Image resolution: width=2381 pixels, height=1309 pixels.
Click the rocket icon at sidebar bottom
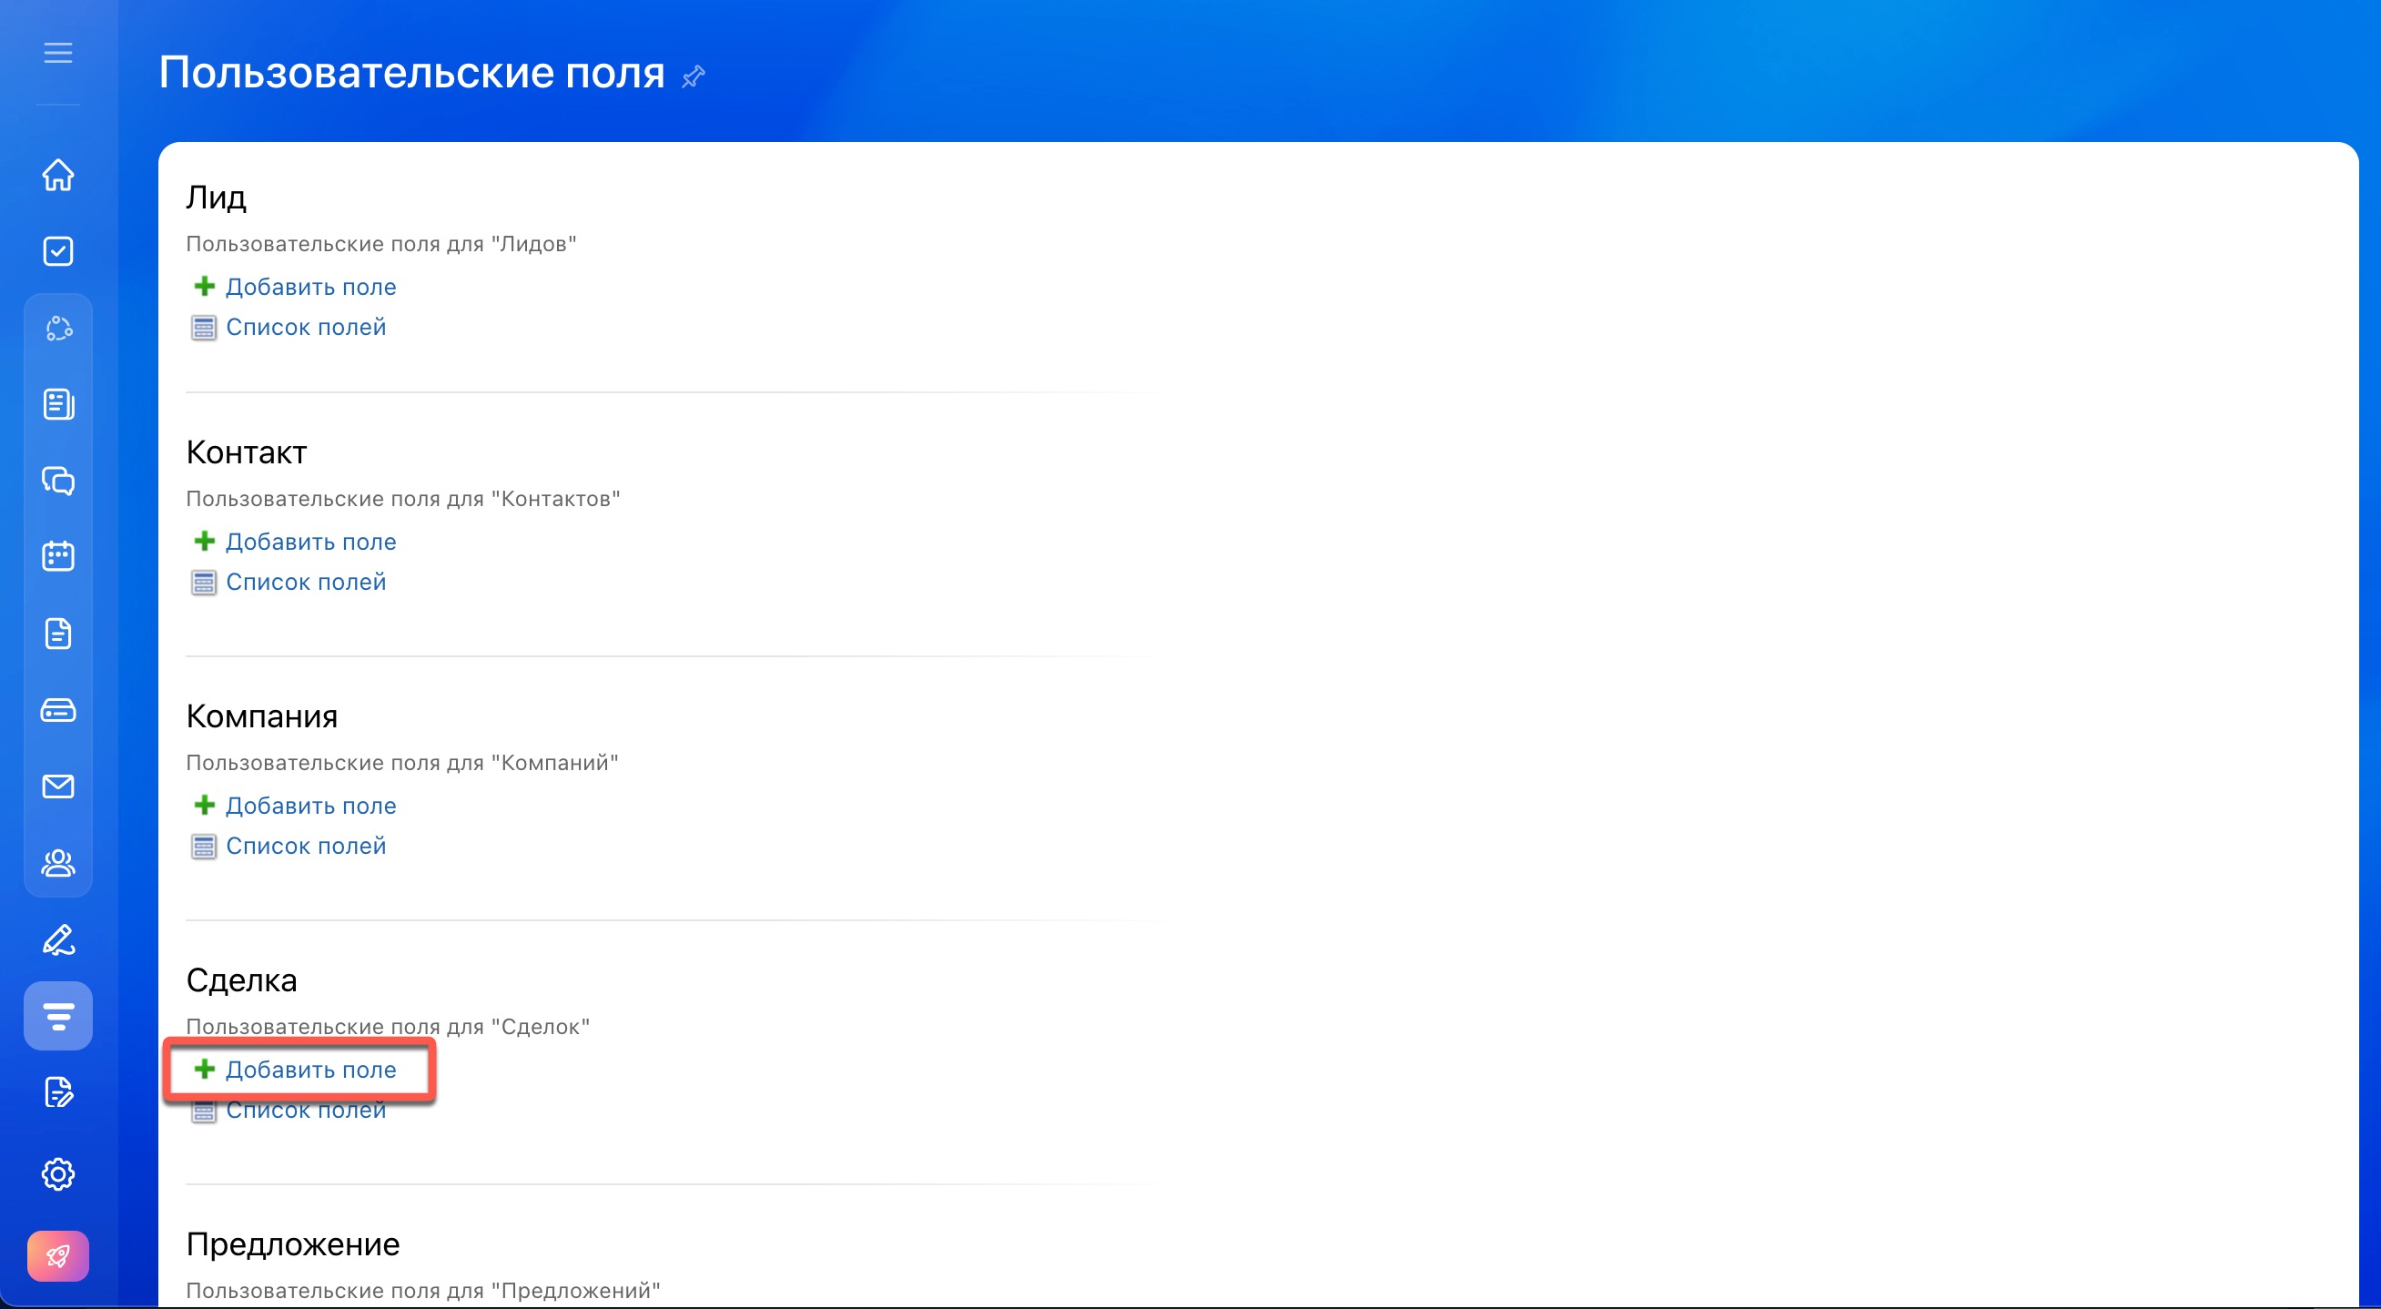click(58, 1256)
